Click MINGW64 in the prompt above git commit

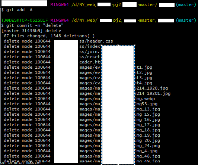pyautogui.click(x=60, y=20)
